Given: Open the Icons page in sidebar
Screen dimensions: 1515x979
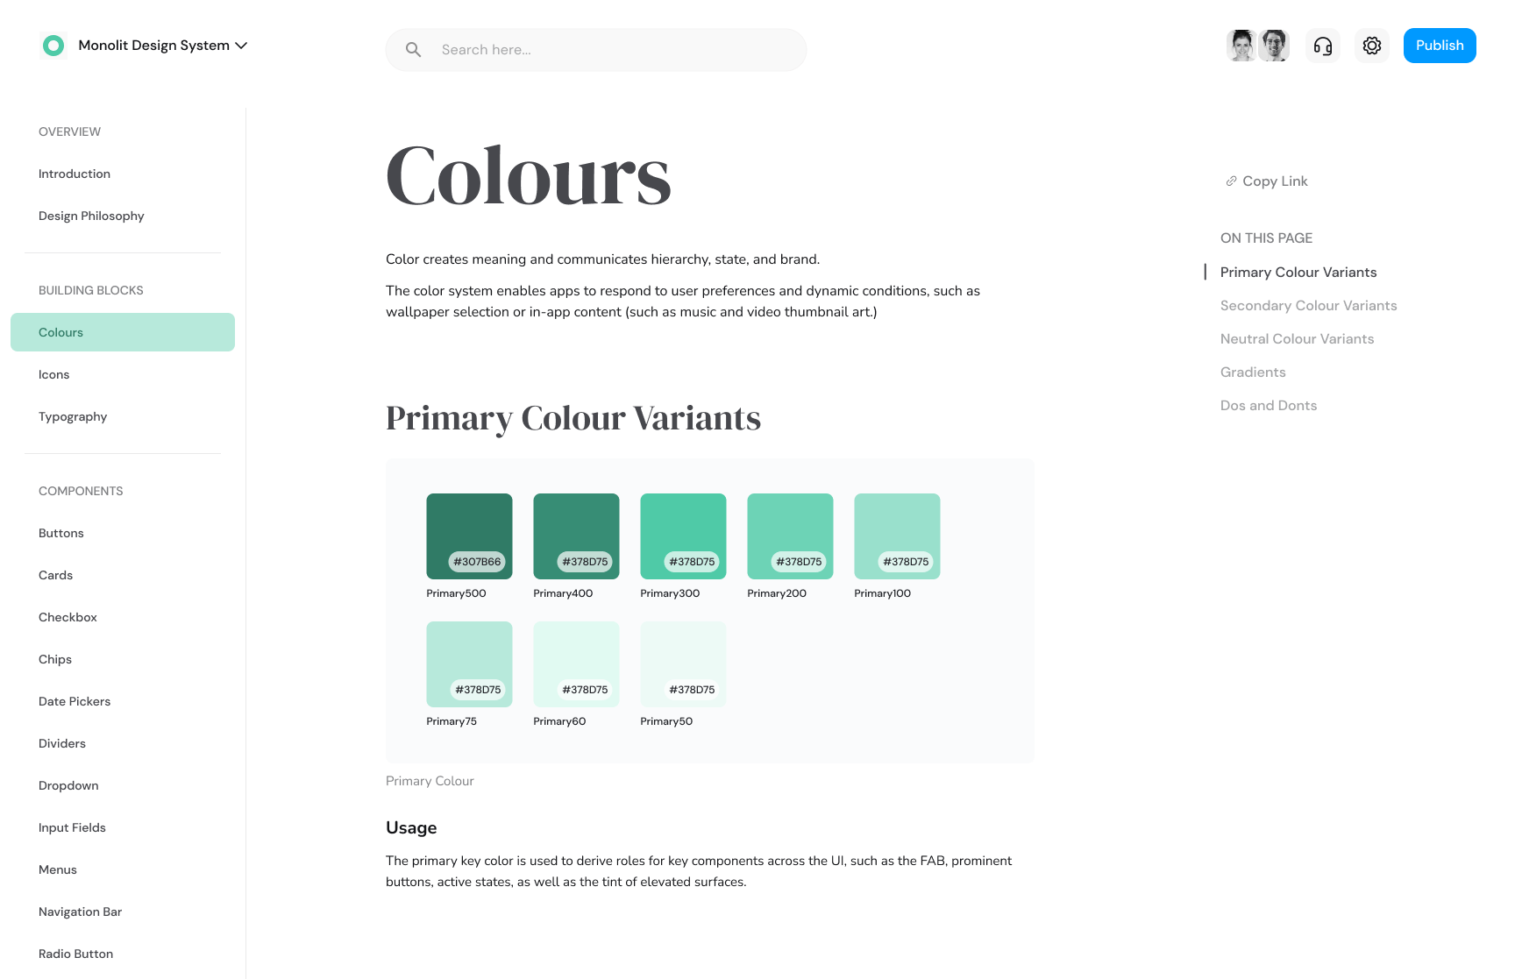Looking at the screenshot, I should [54, 374].
